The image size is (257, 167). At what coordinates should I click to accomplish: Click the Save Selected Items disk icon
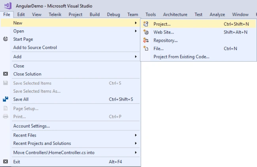click(6, 83)
